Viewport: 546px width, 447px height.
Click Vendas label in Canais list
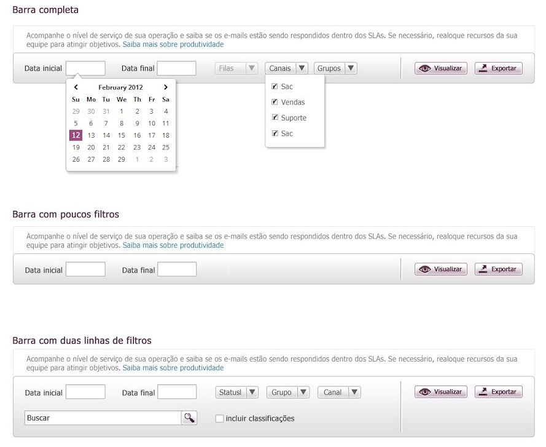tap(293, 102)
